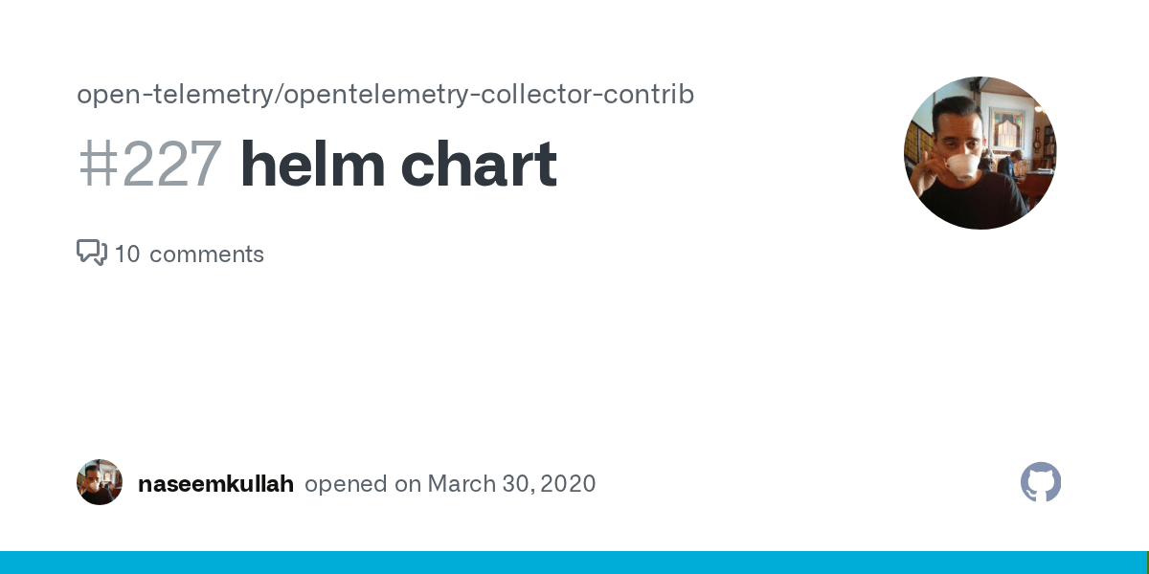Image resolution: width=1149 pixels, height=574 pixels.
Task: Click the comments label text
Action: click(x=207, y=254)
